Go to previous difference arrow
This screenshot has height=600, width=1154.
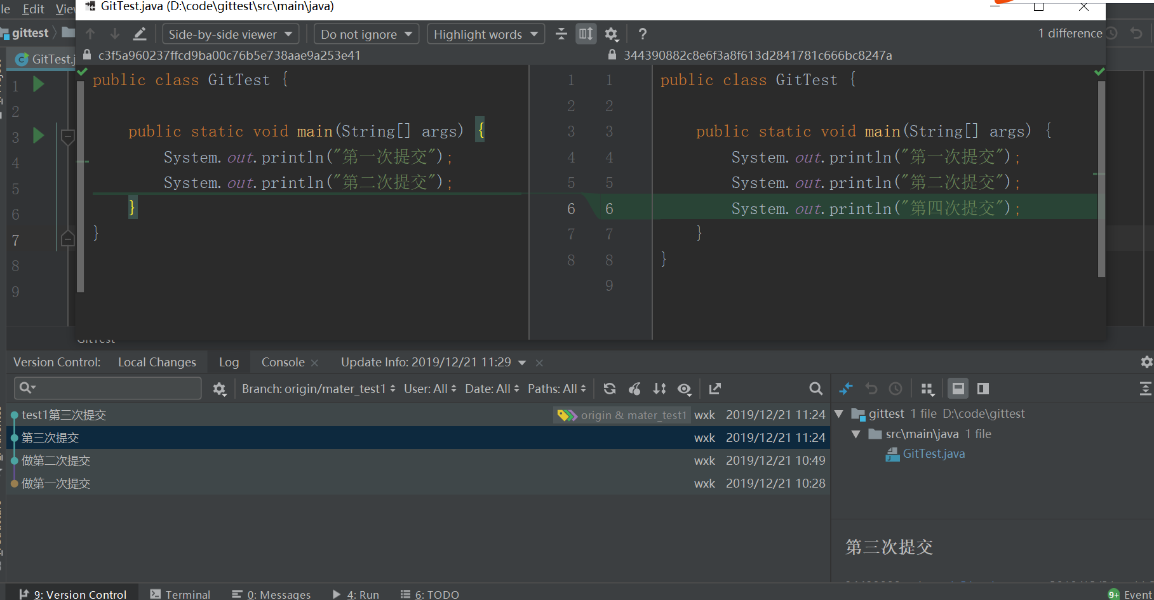click(x=90, y=34)
